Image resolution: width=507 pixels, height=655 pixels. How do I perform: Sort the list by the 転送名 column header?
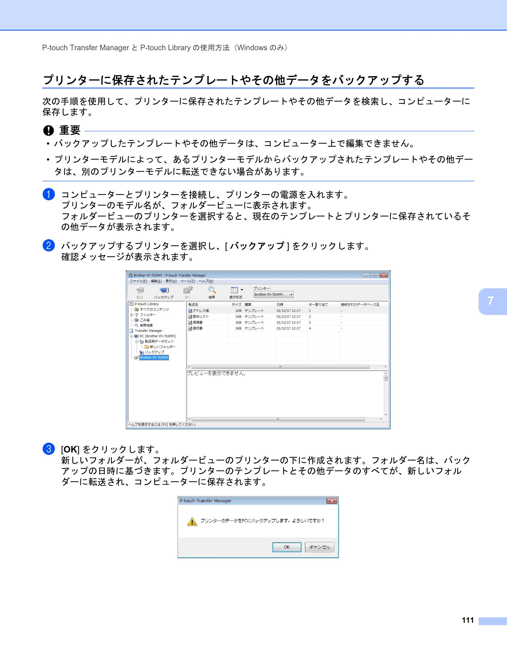click(x=207, y=304)
